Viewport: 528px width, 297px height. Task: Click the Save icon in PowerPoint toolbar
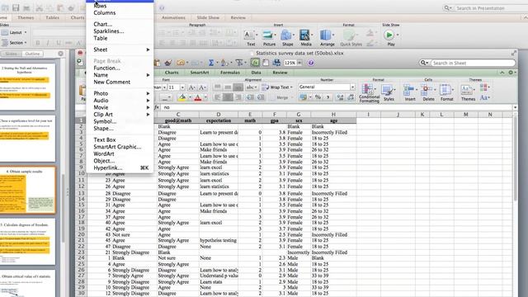tap(16, 7)
